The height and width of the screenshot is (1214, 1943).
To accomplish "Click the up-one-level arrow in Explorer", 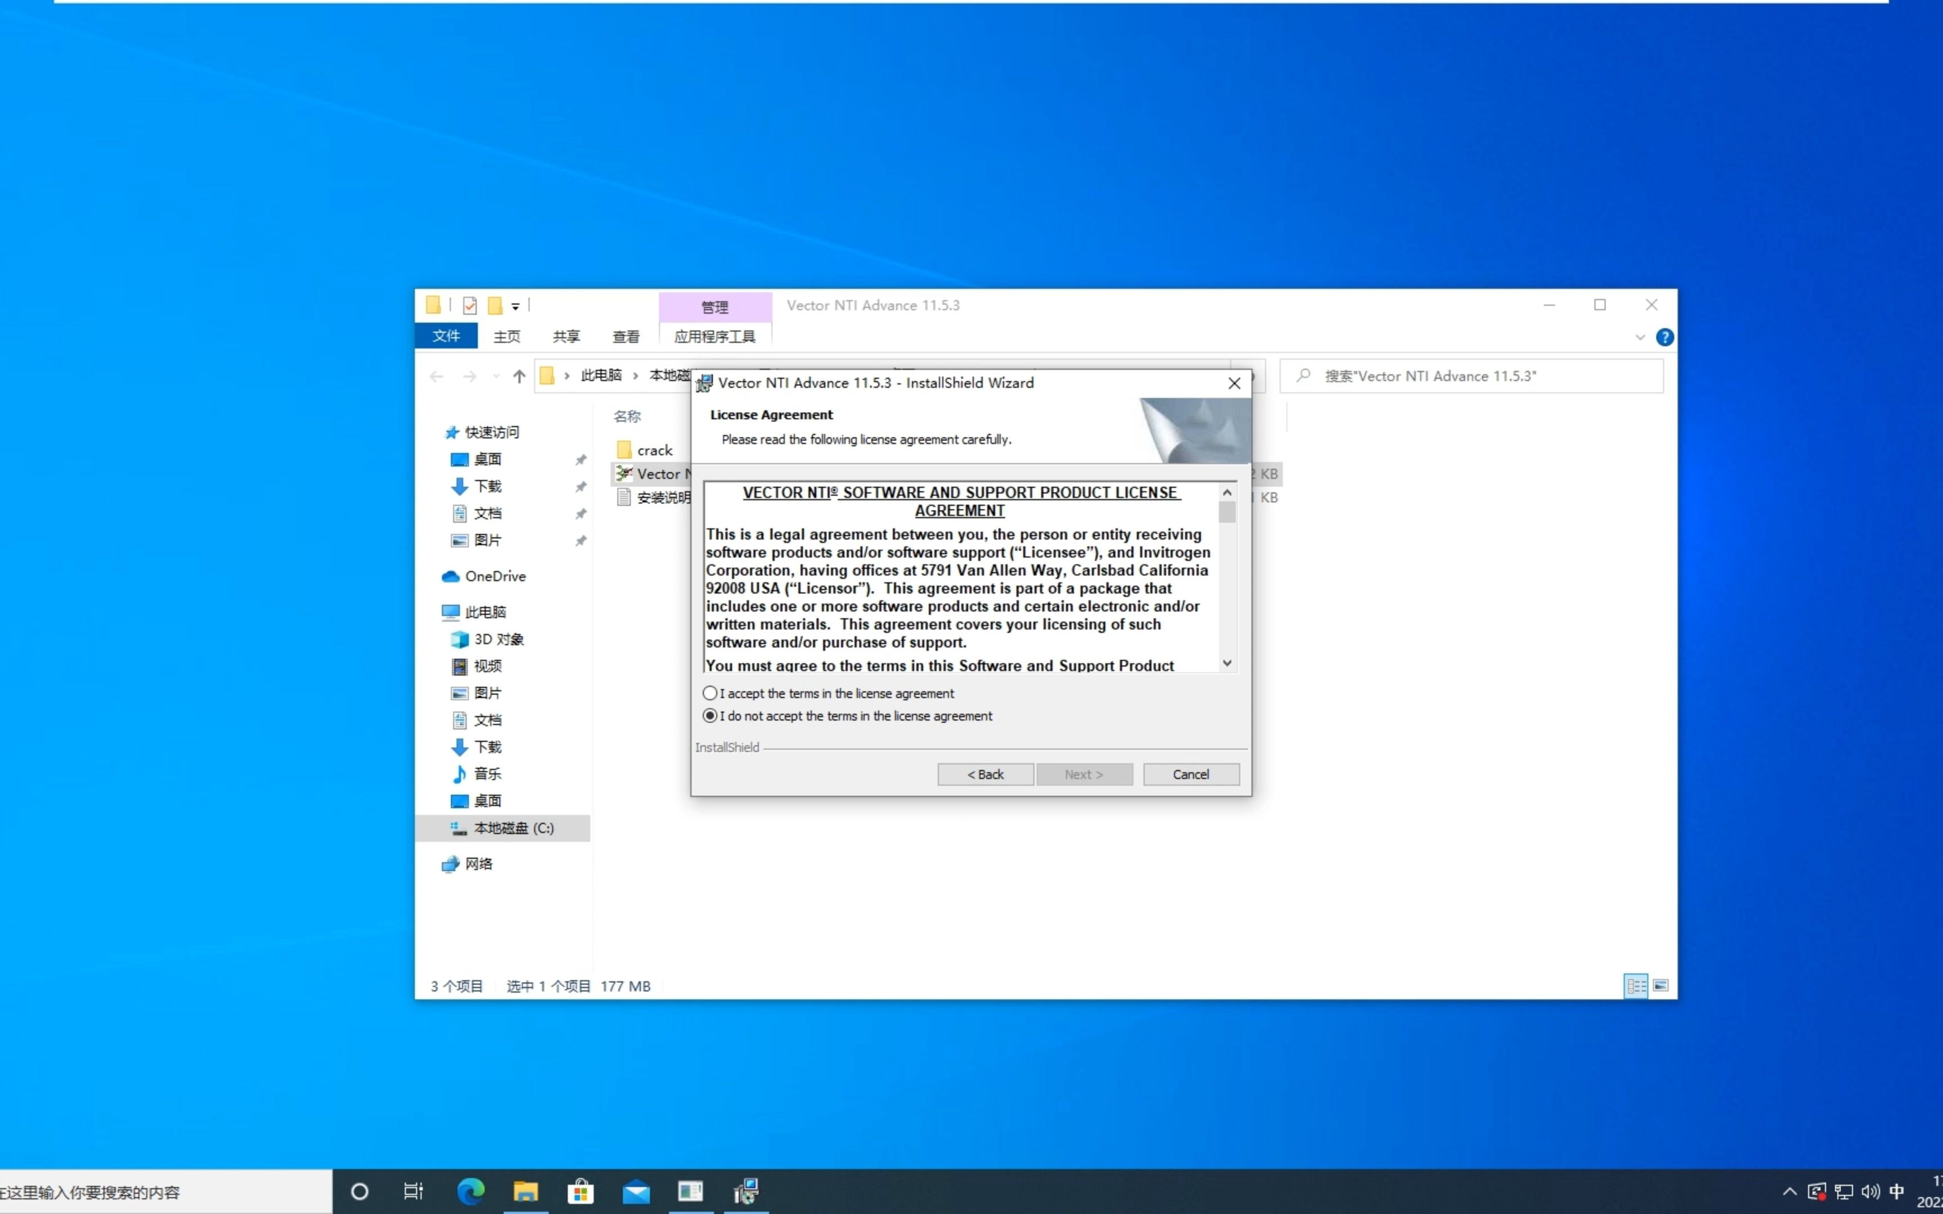I will [x=519, y=376].
